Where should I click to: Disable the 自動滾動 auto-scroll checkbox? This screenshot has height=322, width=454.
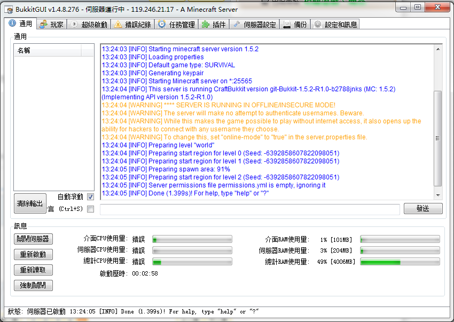pos(90,197)
